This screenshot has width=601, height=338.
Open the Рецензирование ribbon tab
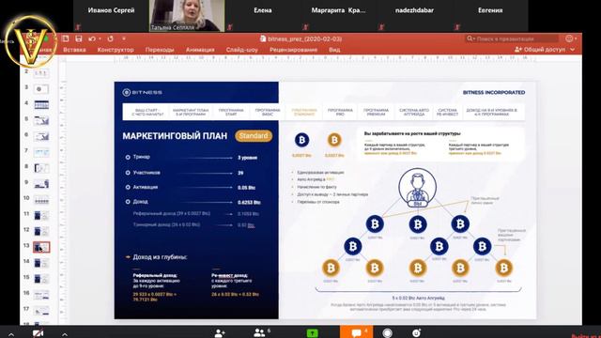click(293, 50)
